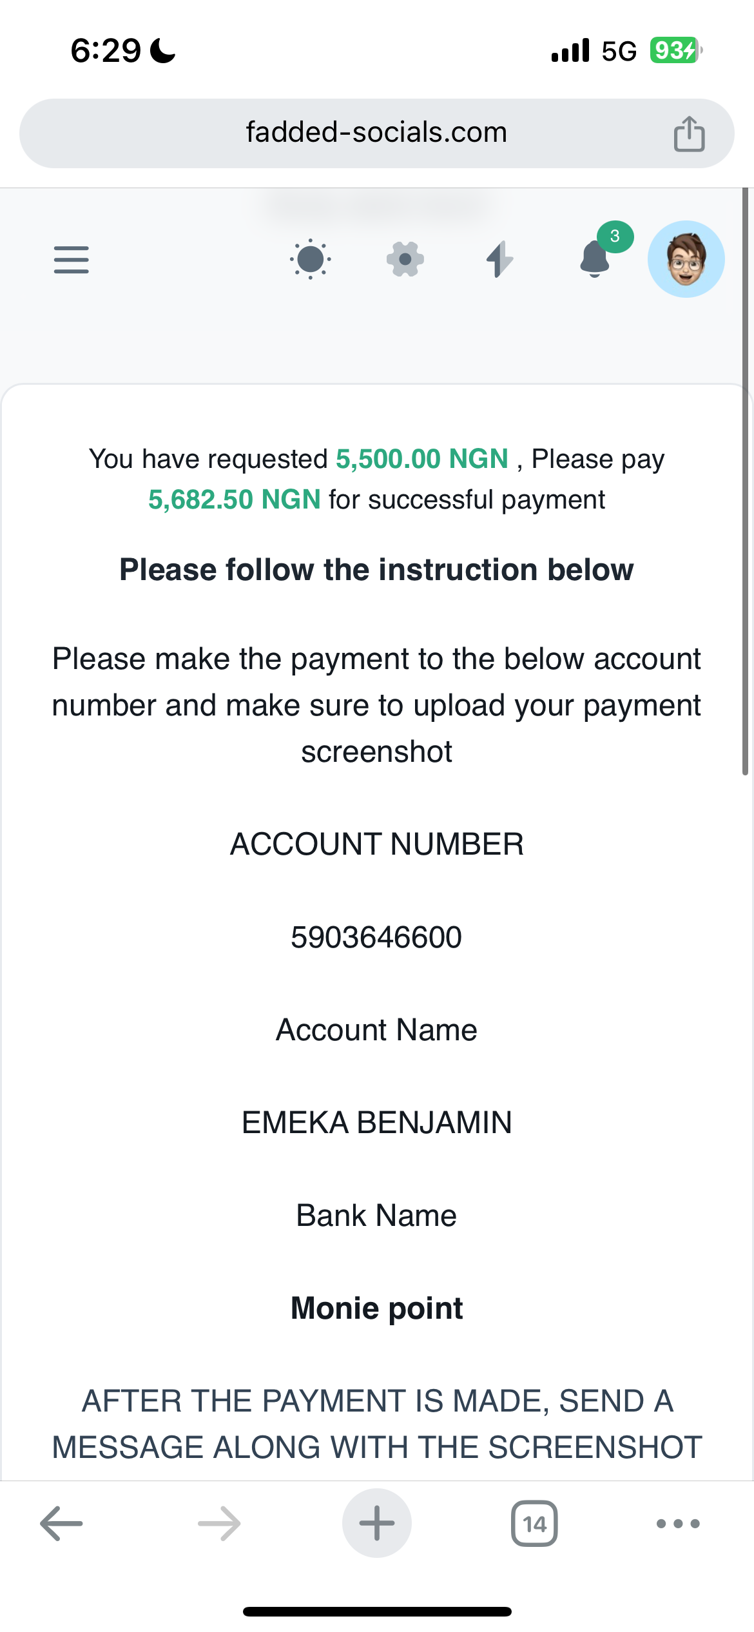The height and width of the screenshot is (1632, 754).
Task: Select the account number 5903646600
Action: [x=376, y=937]
